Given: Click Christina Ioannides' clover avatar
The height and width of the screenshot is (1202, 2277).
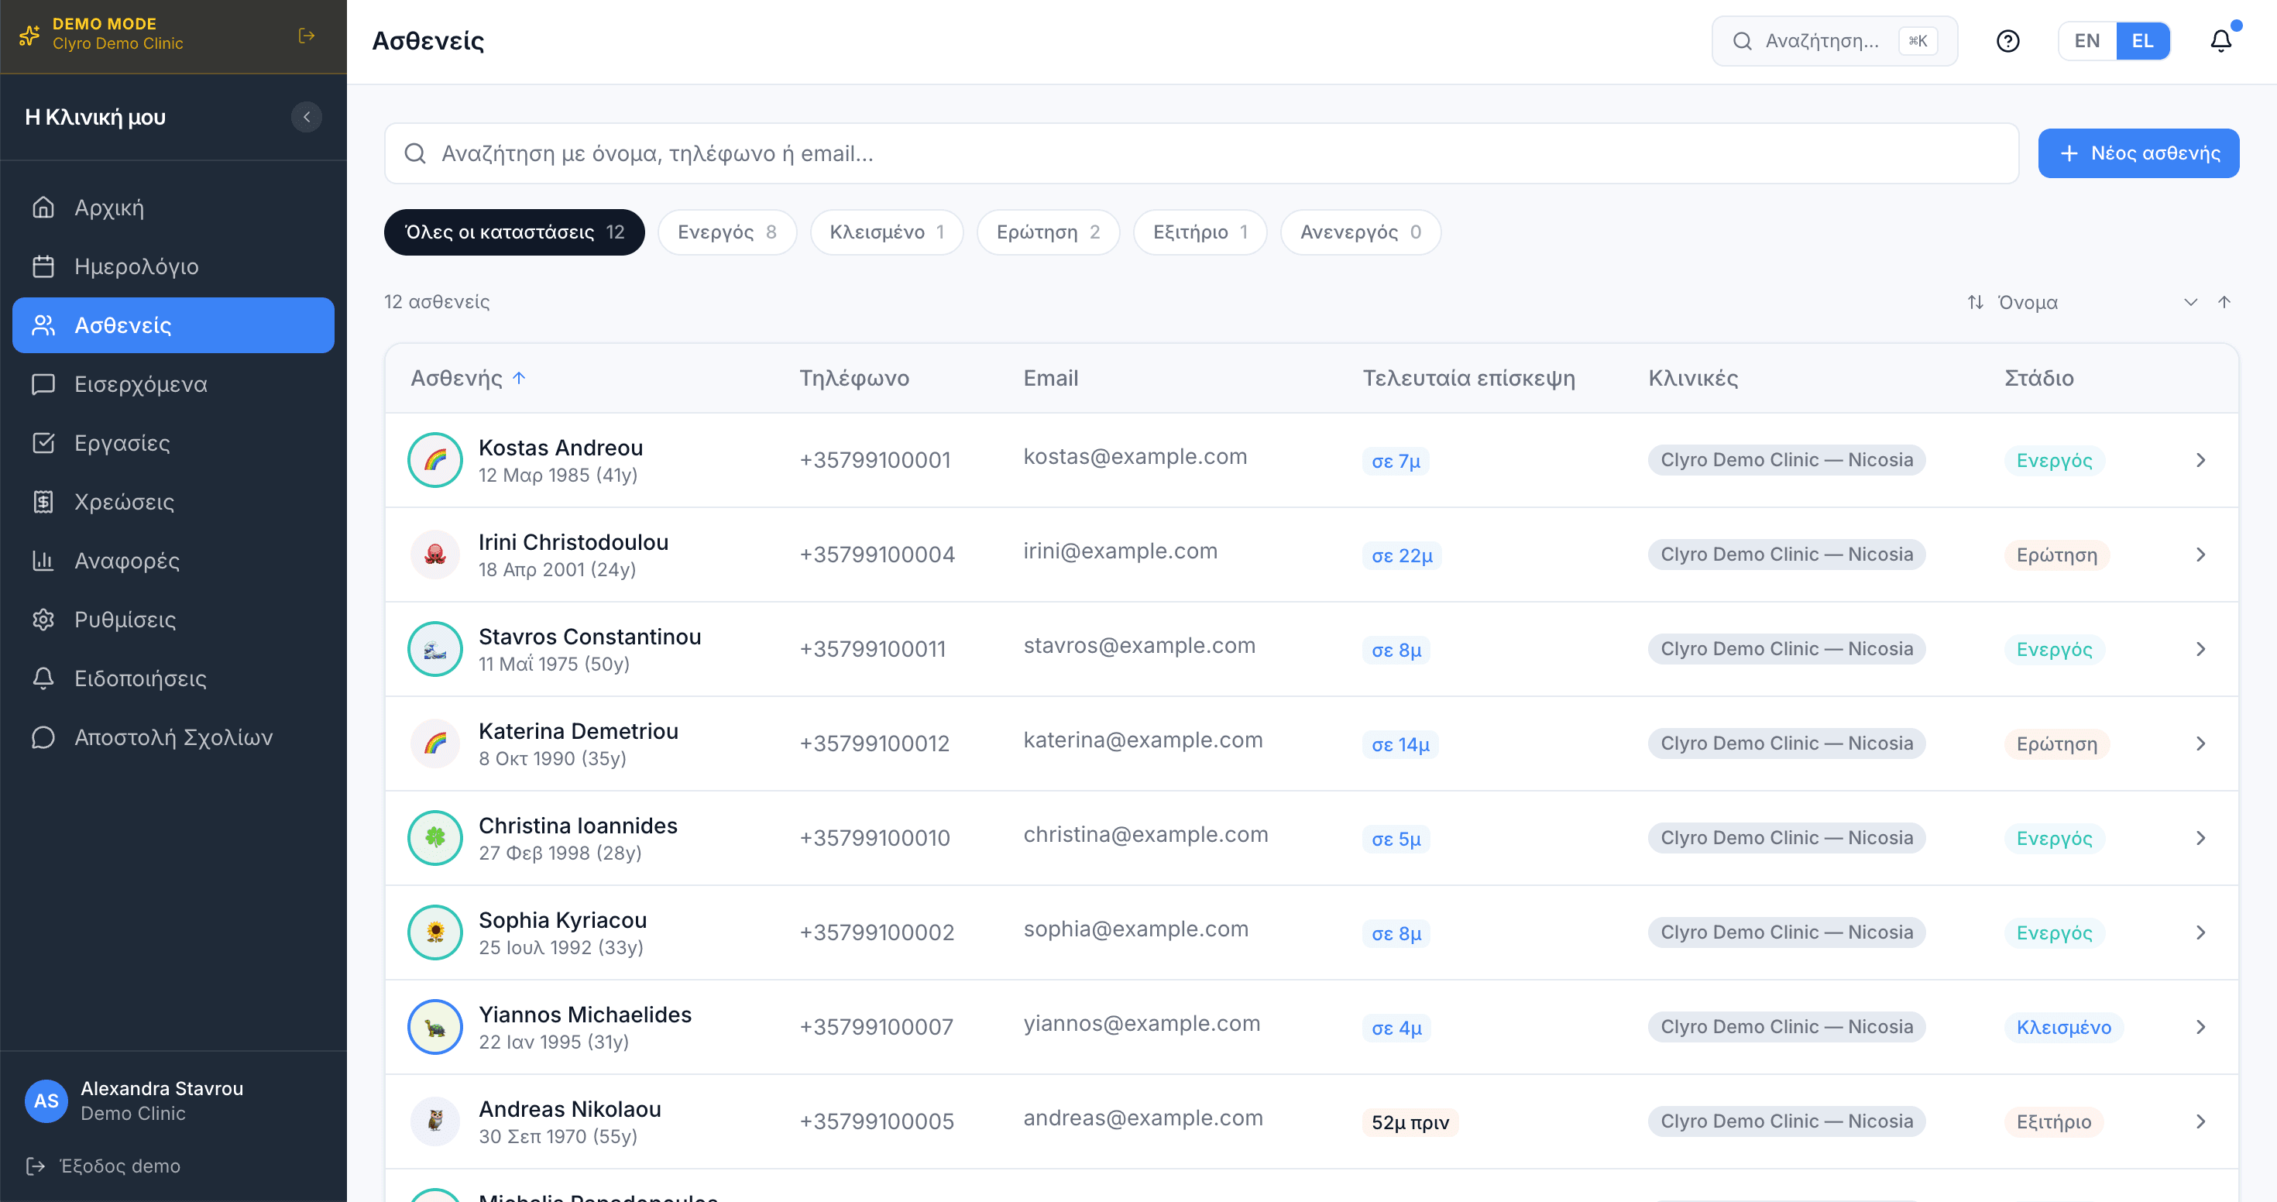Looking at the screenshot, I should tap(435, 838).
